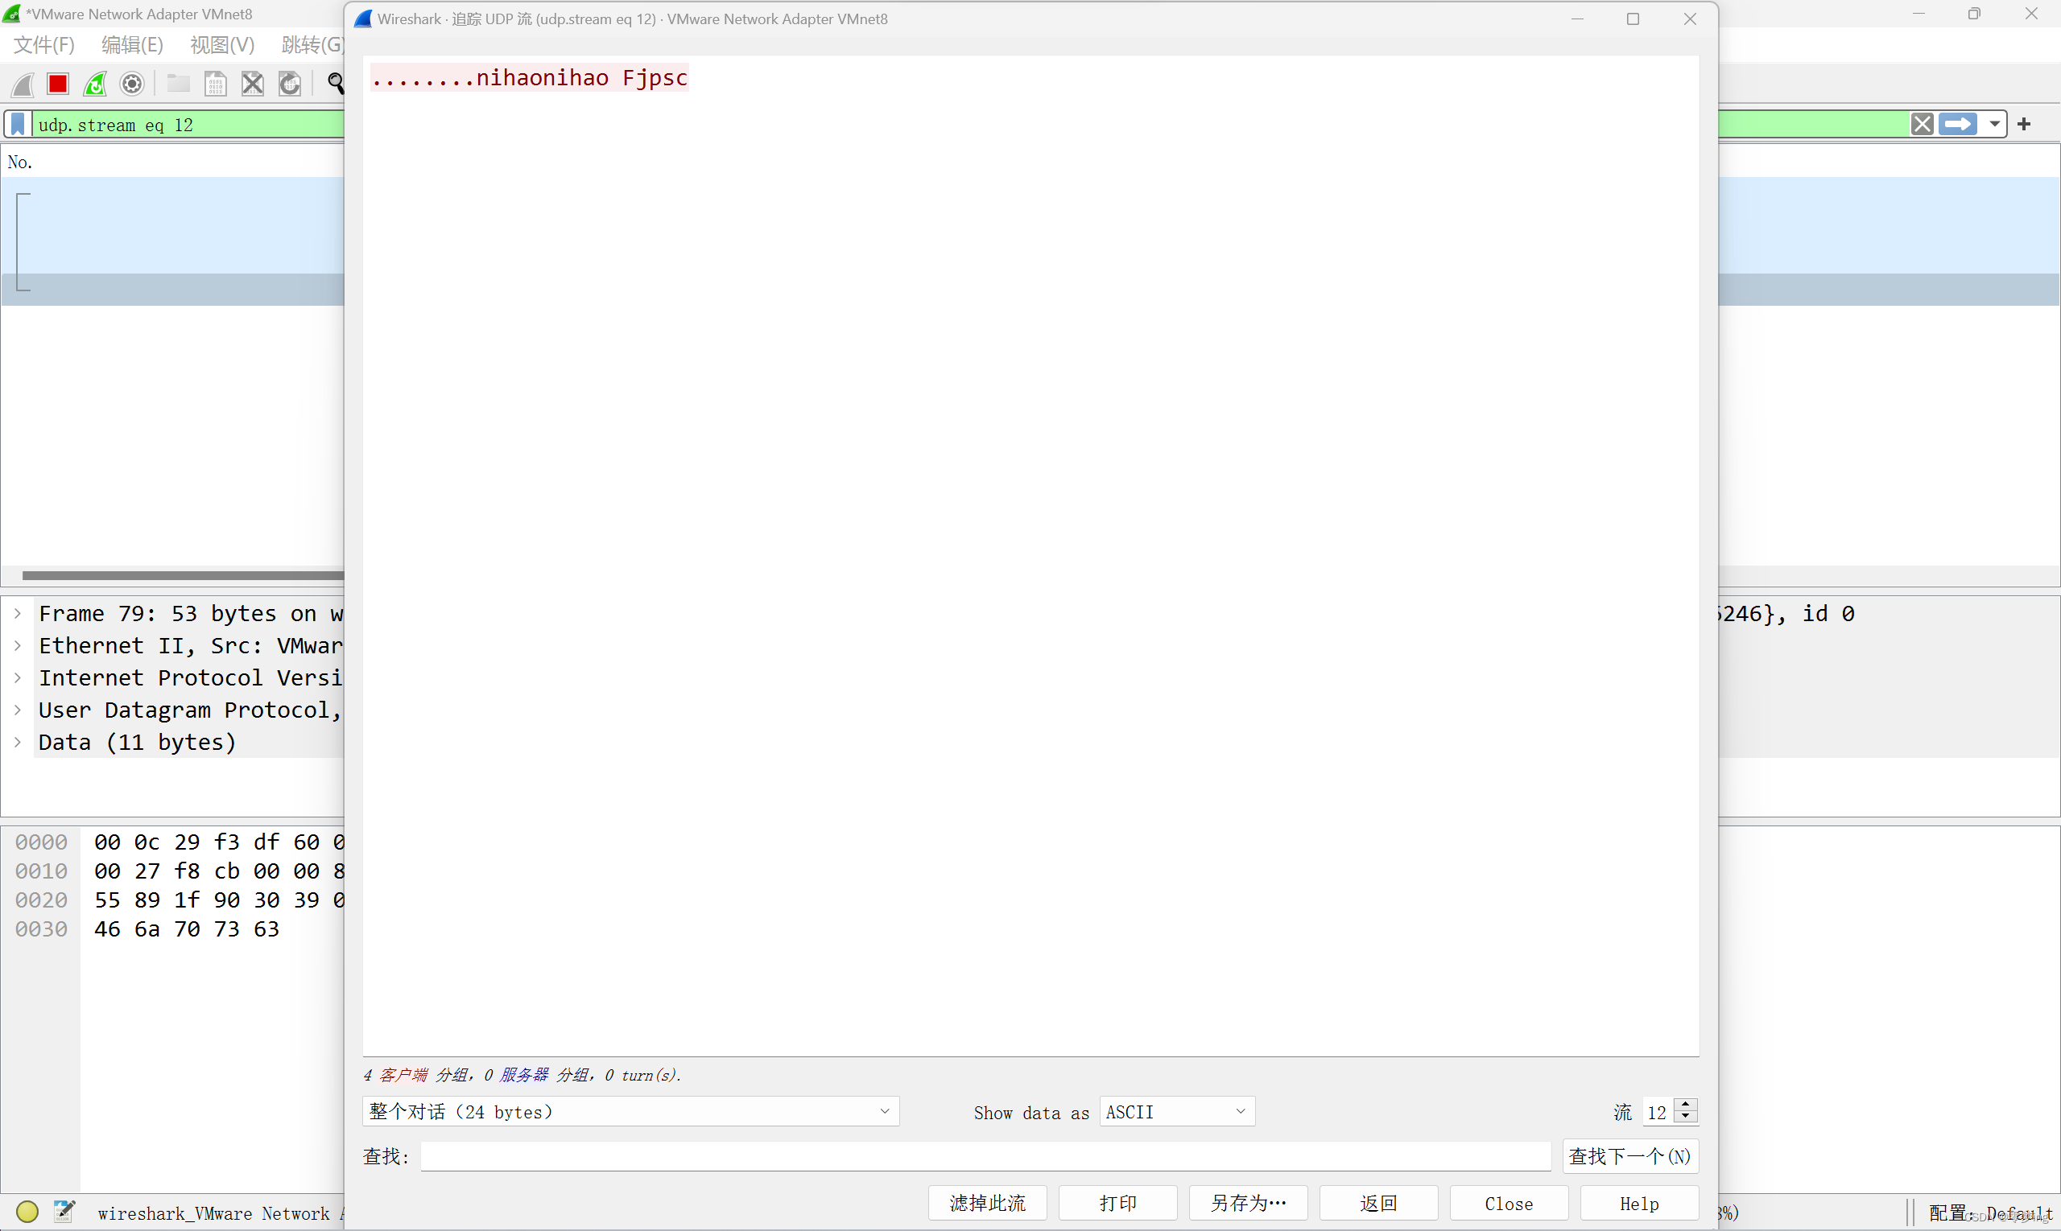This screenshot has height=1231, width=2061.
Task: Clear the display filter with X button
Action: [1922, 125]
